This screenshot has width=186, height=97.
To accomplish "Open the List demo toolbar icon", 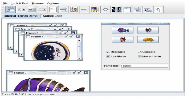I will [x=63, y=10].
